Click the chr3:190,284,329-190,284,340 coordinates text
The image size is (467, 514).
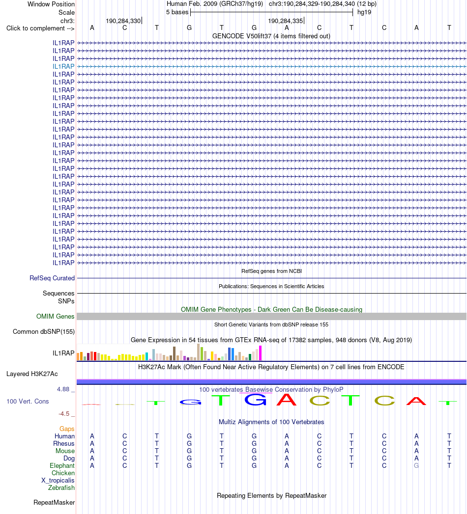(322, 4)
